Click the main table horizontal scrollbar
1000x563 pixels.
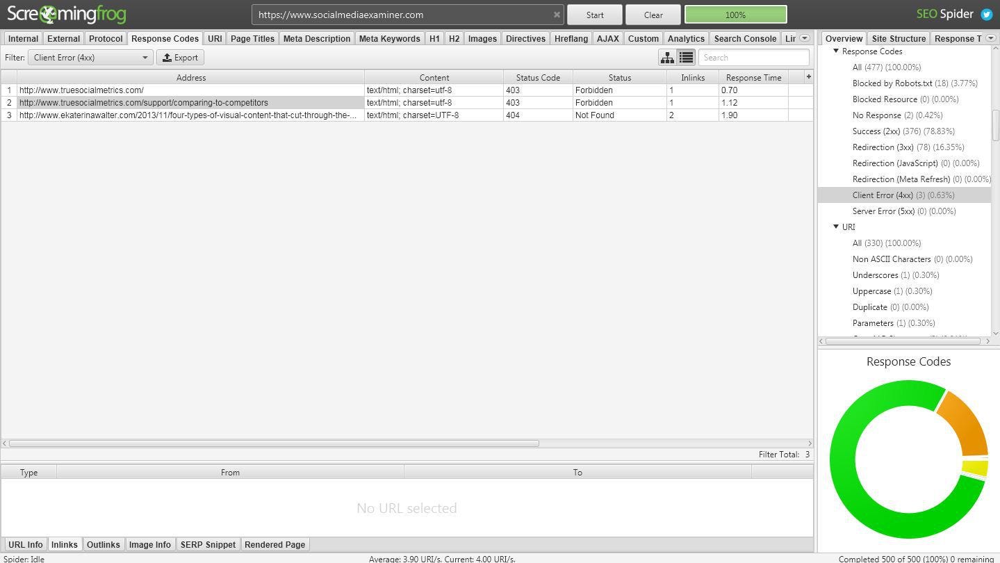[274, 443]
